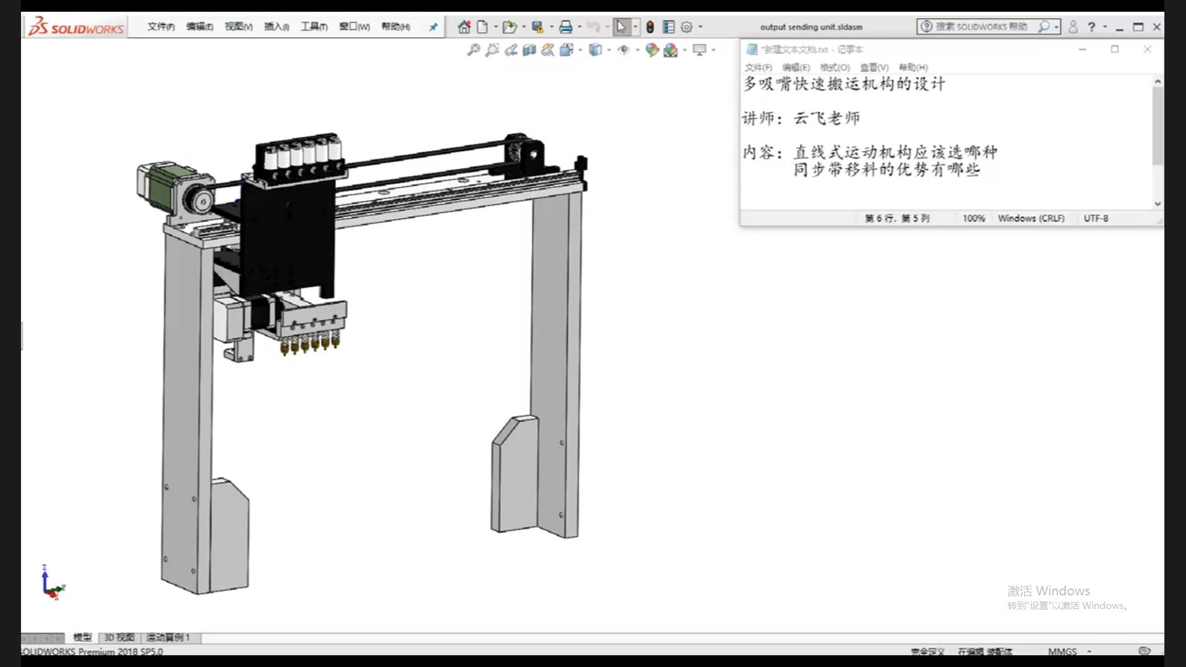Click the Edit Appearance color ball icon

[x=652, y=50]
